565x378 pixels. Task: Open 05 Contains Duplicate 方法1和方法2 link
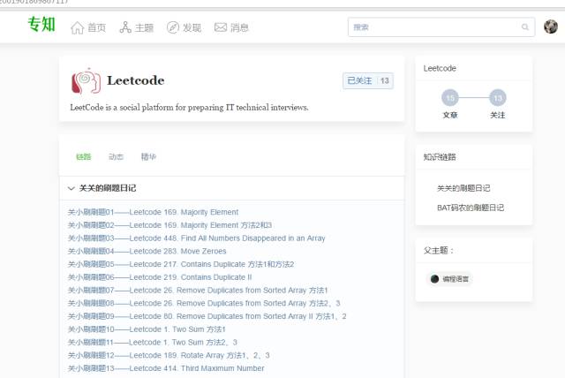coord(181,264)
